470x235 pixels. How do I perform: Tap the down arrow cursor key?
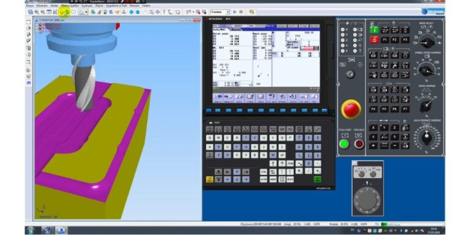pyautogui.click(x=237, y=179)
